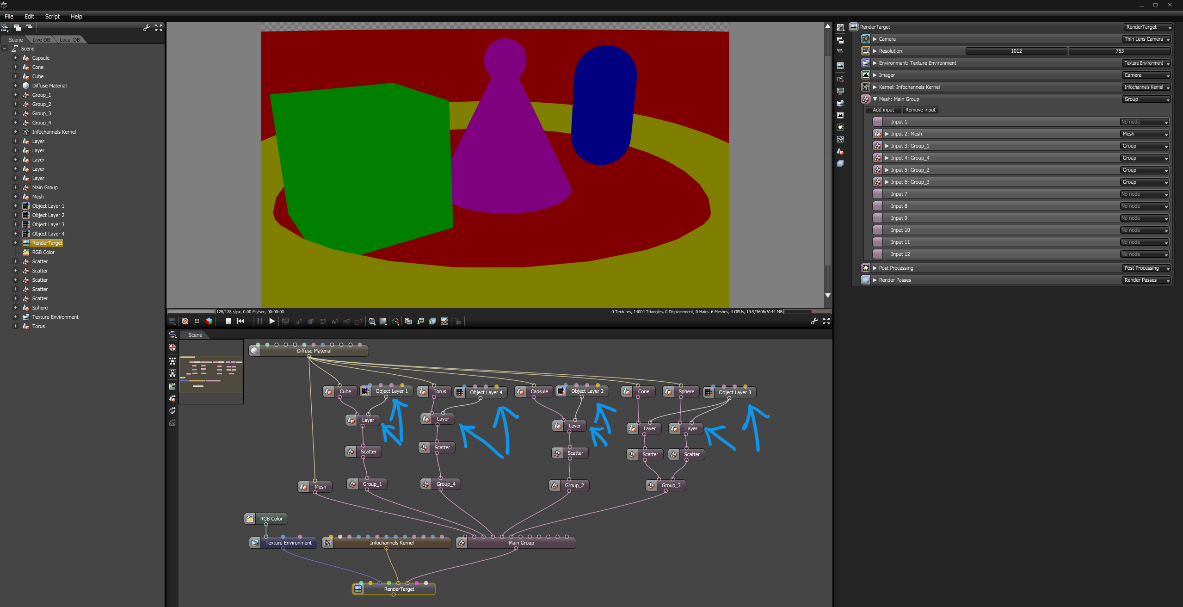Screen dimensions: 1183x607
Task: Switch to the Local DB tab
Action: 69,40
